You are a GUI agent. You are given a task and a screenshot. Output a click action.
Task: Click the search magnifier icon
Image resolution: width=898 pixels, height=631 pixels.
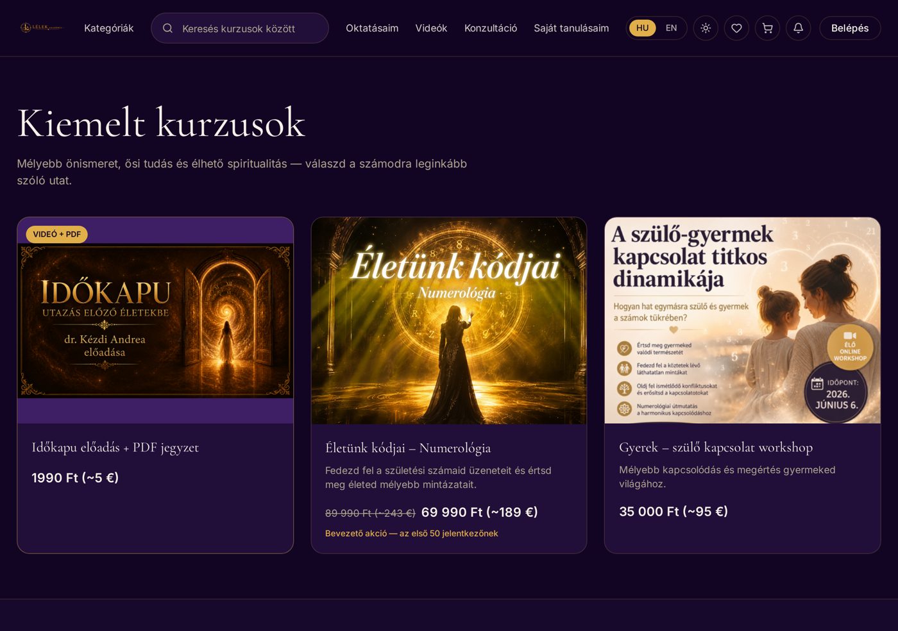tap(167, 28)
